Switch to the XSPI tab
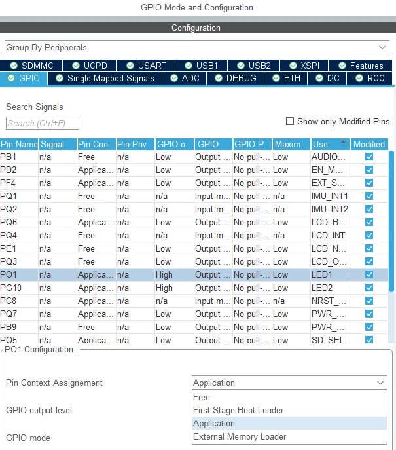 point(304,66)
